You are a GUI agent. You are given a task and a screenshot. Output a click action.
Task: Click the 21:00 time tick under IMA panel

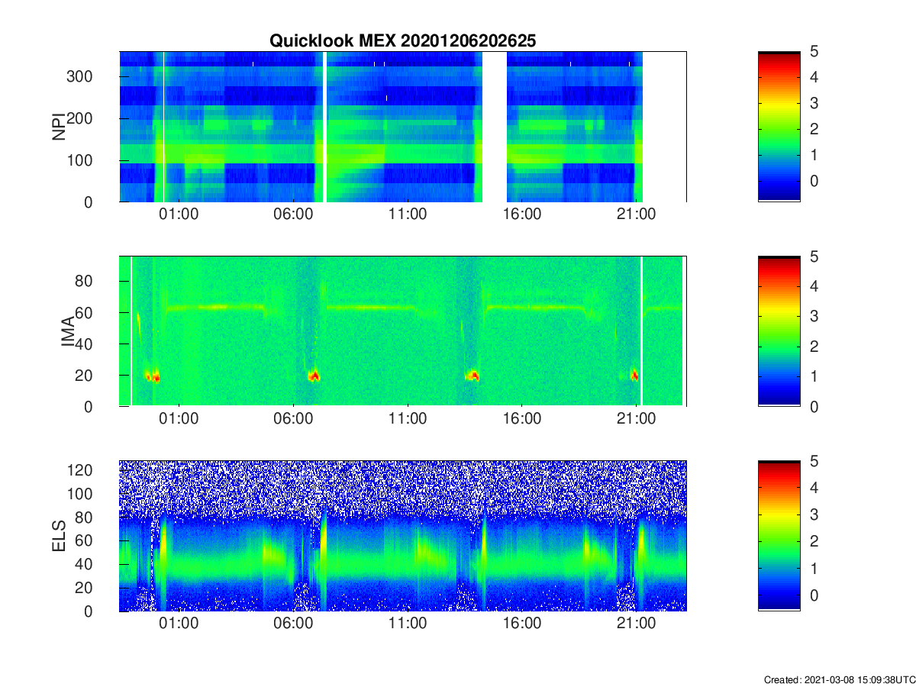[x=637, y=419]
